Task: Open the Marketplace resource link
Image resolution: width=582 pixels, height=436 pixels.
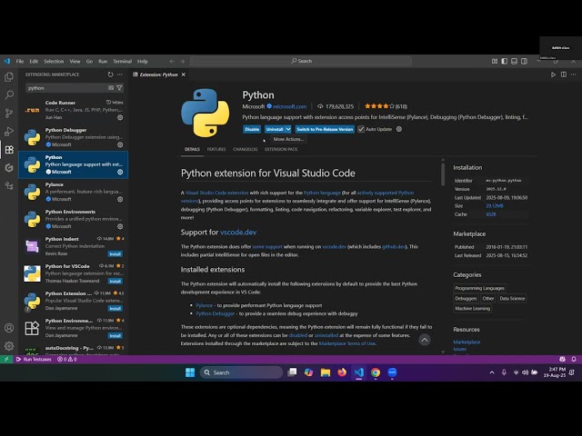Action: [467, 342]
